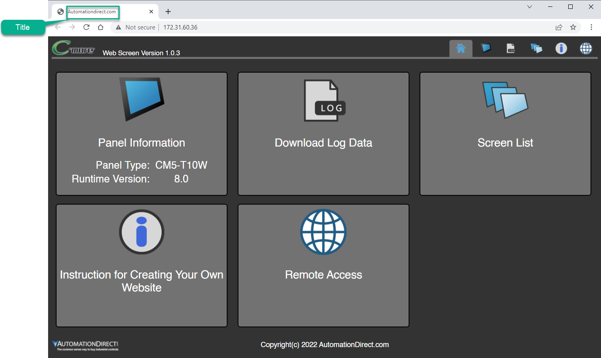Reload the page in the browser
The height and width of the screenshot is (358, 601).
86,27
